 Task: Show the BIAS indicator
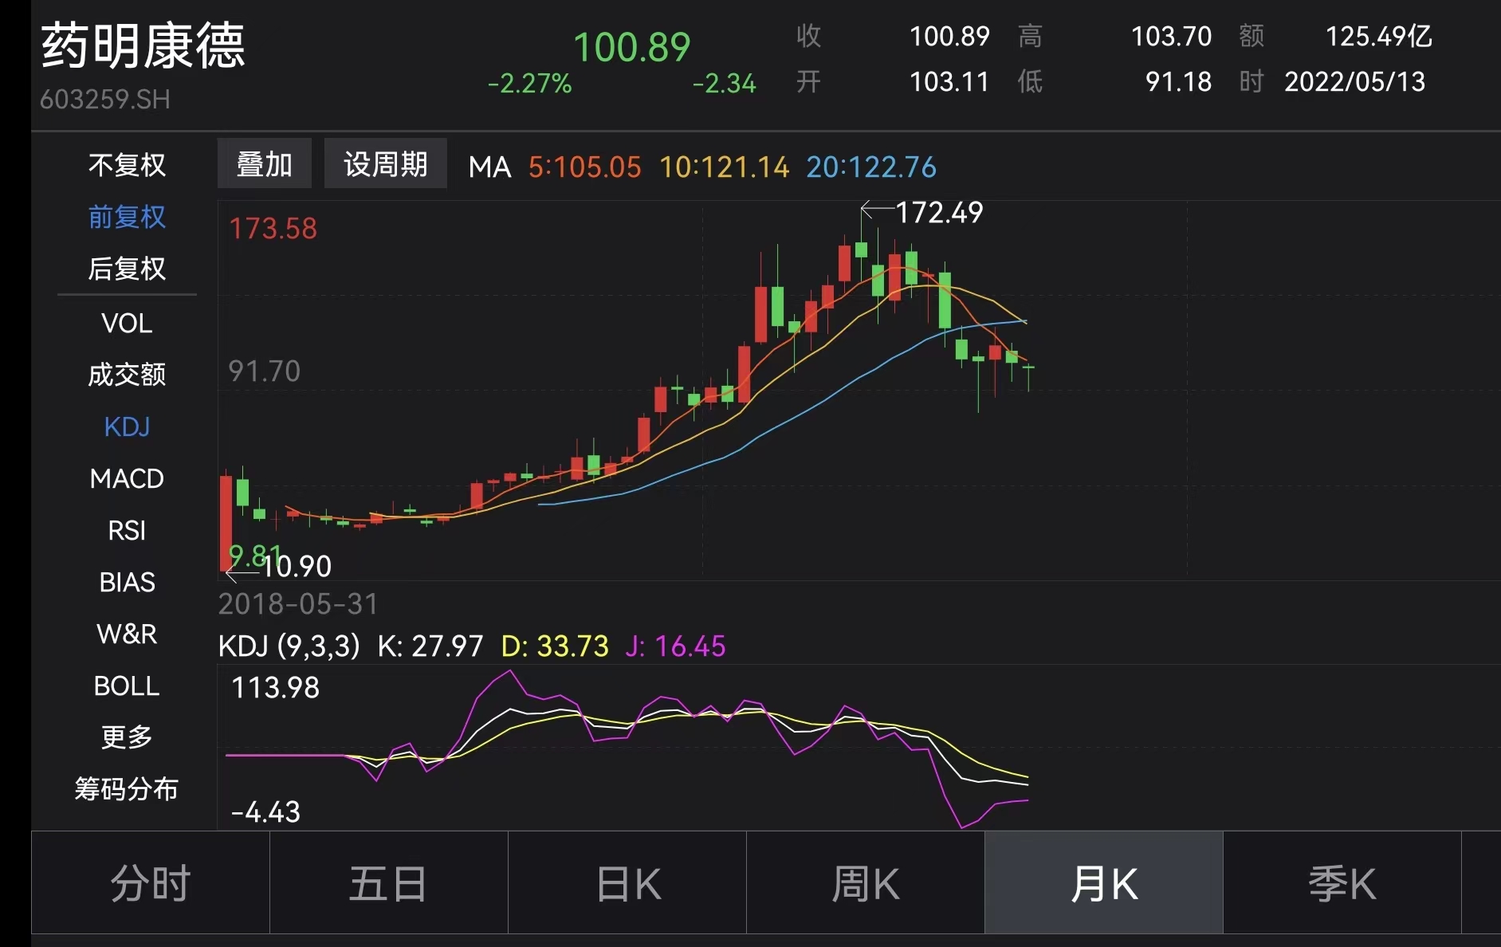[126, 582]
